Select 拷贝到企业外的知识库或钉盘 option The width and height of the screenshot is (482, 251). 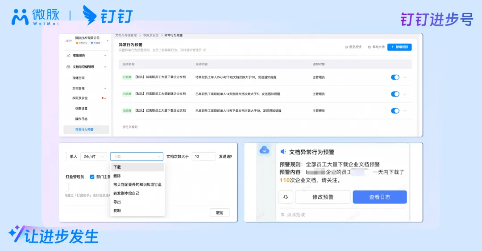137,185
